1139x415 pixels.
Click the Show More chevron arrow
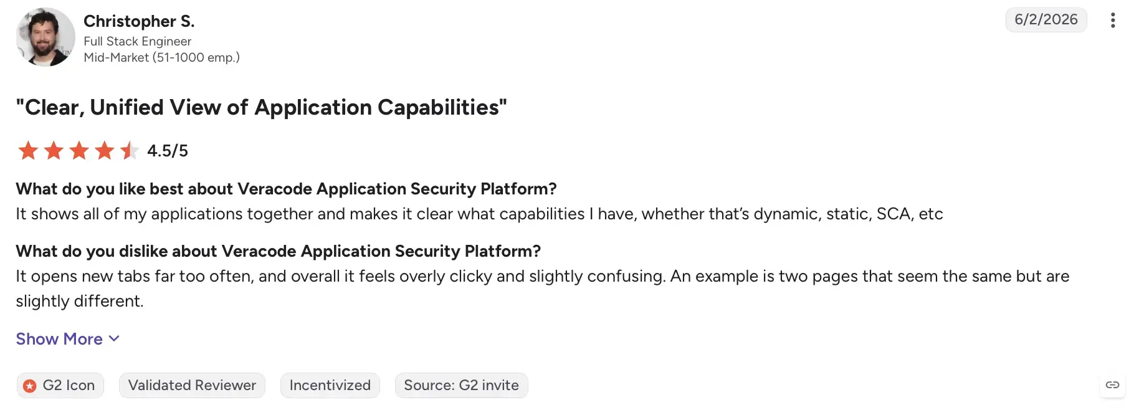(114, 339)
